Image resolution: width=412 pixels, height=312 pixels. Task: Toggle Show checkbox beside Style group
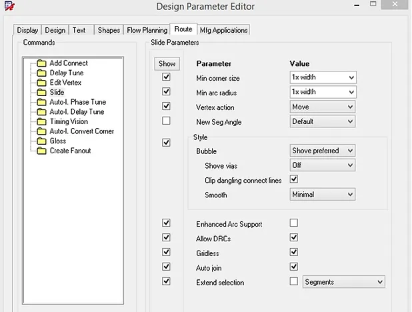coord(166,143)
